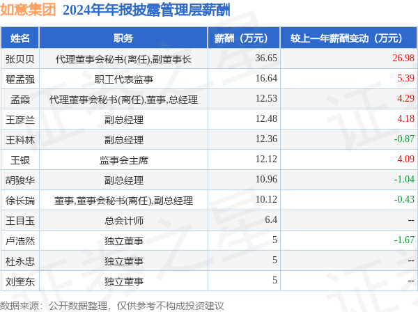Click the name 王目玉
Viewport: 418px width, 312px height.
pyautogui.click(x=20, y=221)
